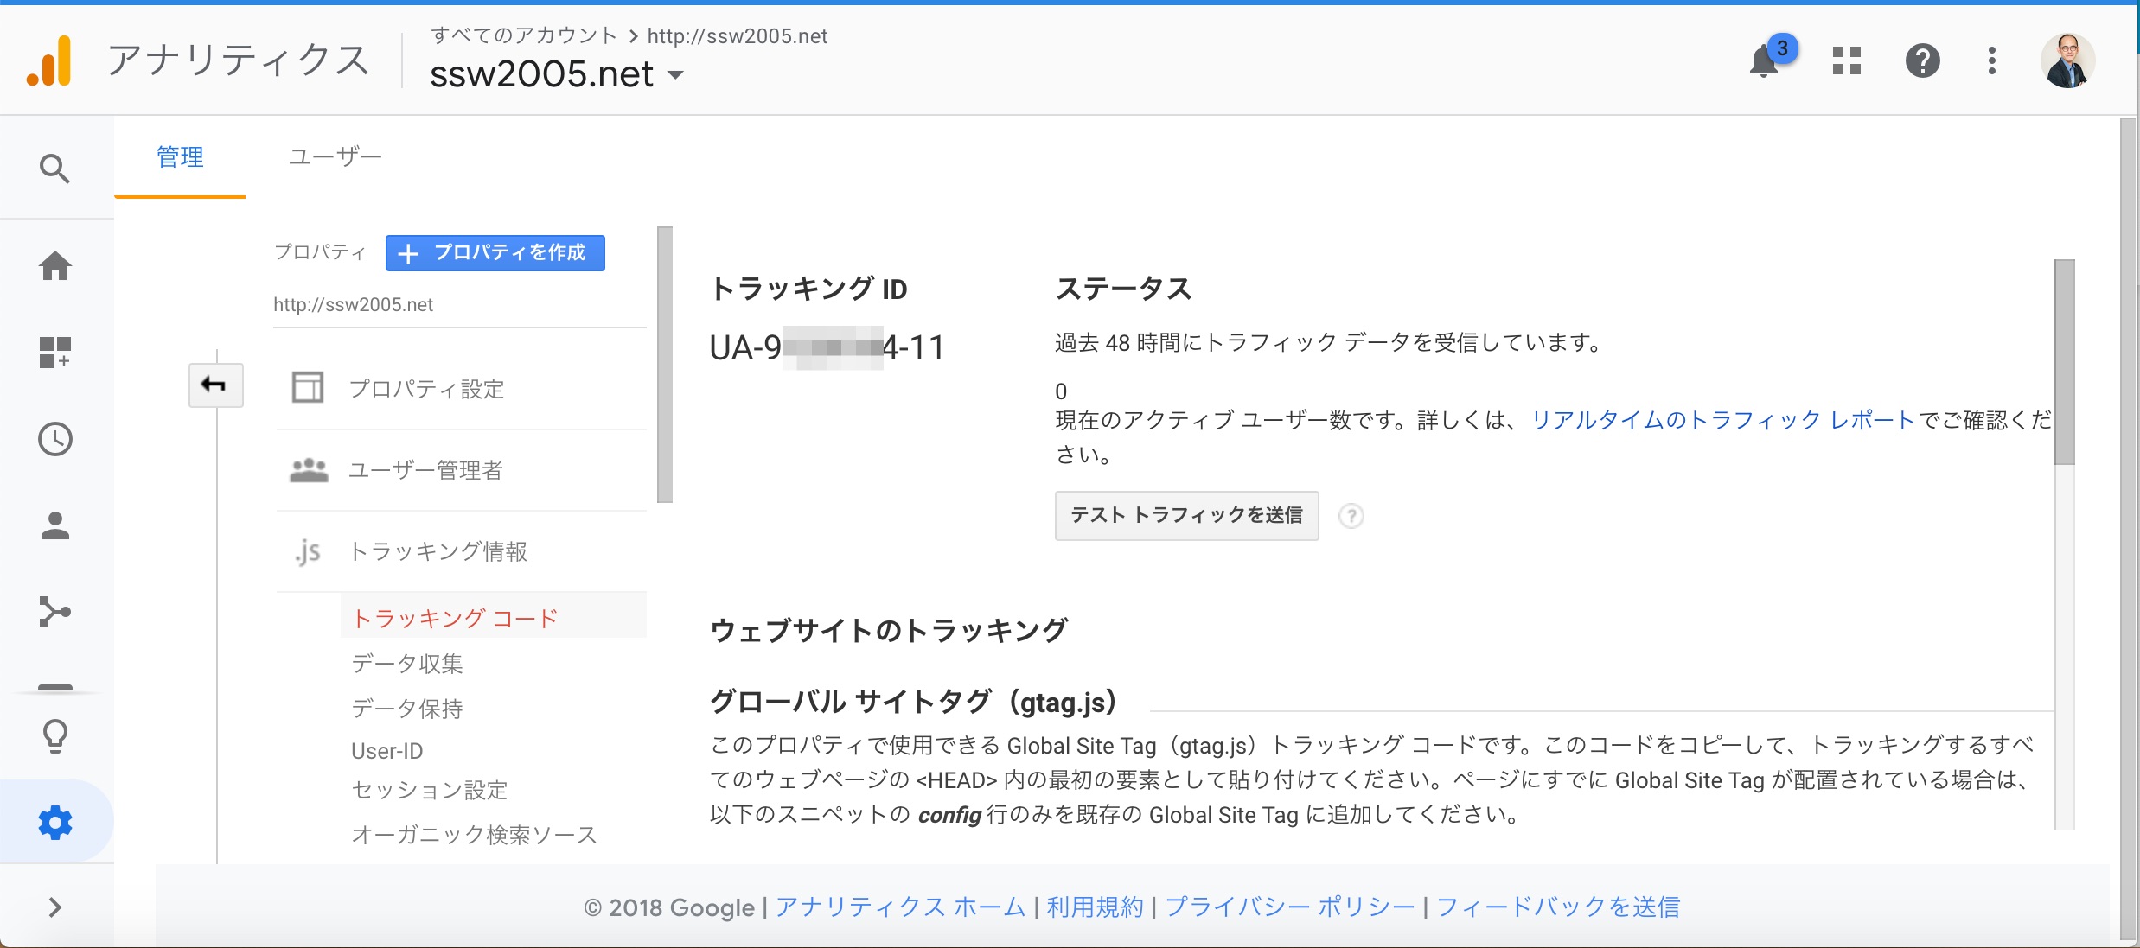This screenshot has height=948, width=2140.
Task: Click the http://ssw2005.net property name
Action: (x=353, y=304)
